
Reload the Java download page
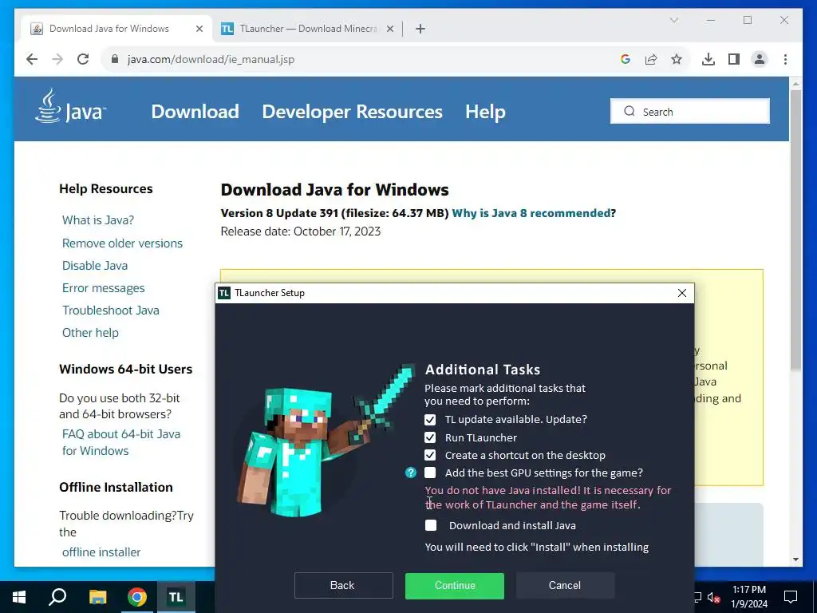click(83, 59)
